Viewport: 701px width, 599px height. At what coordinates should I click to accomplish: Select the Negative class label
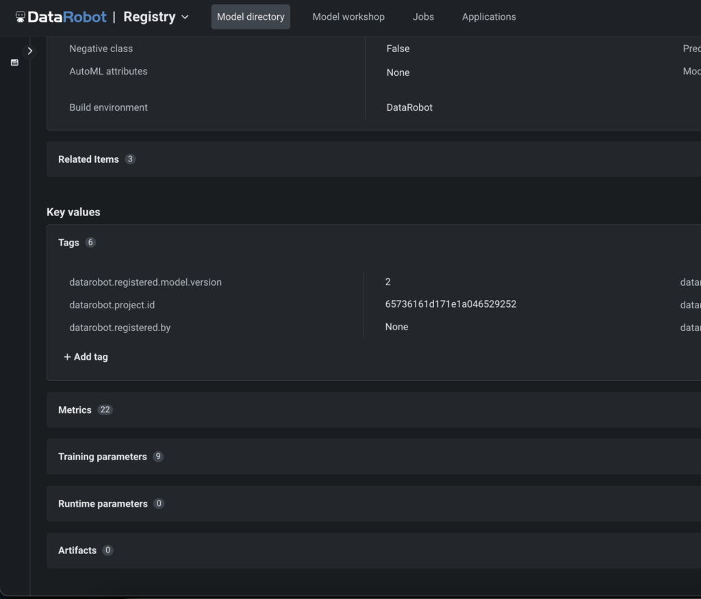point(101,49)
